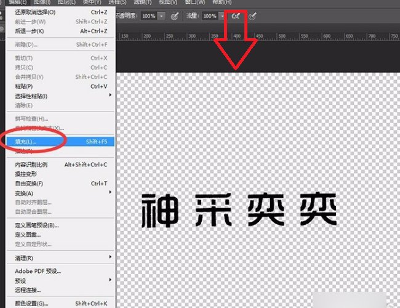Click the 采 character on the canvas
The width and height of the screenshot is (400, 308).
[x=214, y=210]
